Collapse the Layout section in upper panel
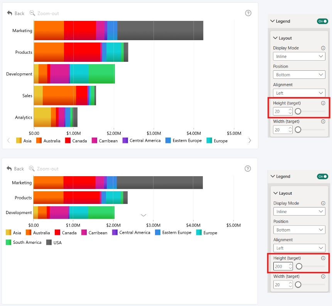This screenshot has height=306, width=332. 275,38
